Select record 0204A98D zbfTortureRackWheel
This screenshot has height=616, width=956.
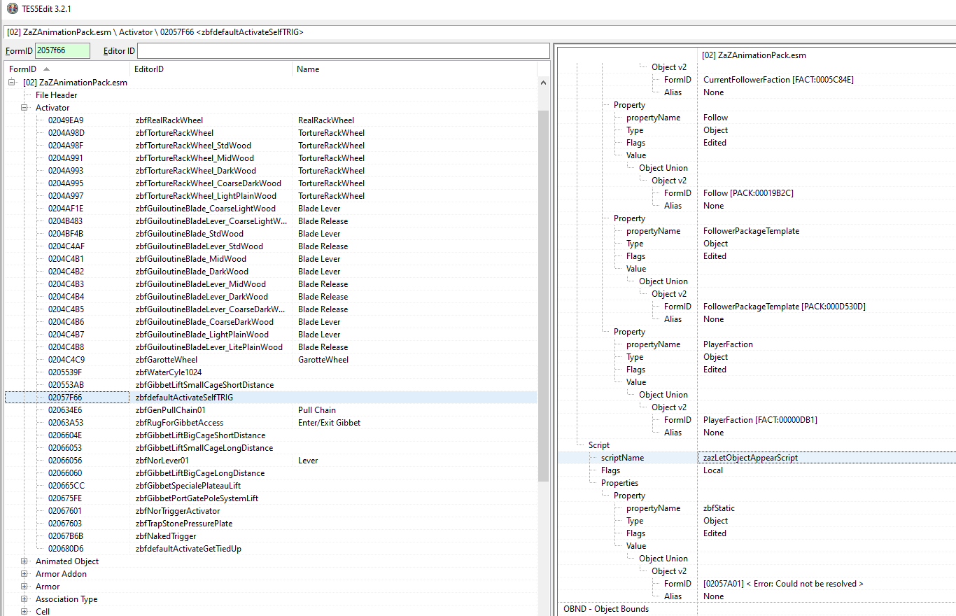click(271, 133)
